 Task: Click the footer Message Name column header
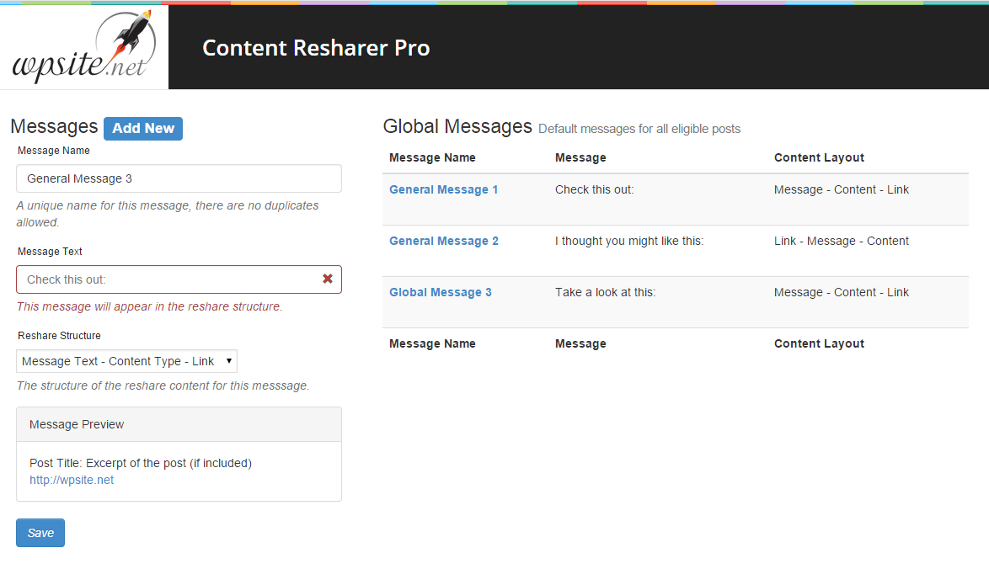pyautogui.click(x=432, y=343)
